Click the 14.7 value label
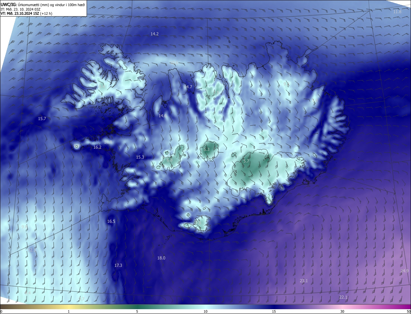This screenshot has width=411, height=314. point(188,87)
